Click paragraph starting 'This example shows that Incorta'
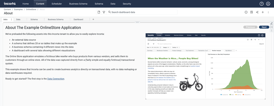The width and height of the screenshot is (274, 106). [71, 71]
